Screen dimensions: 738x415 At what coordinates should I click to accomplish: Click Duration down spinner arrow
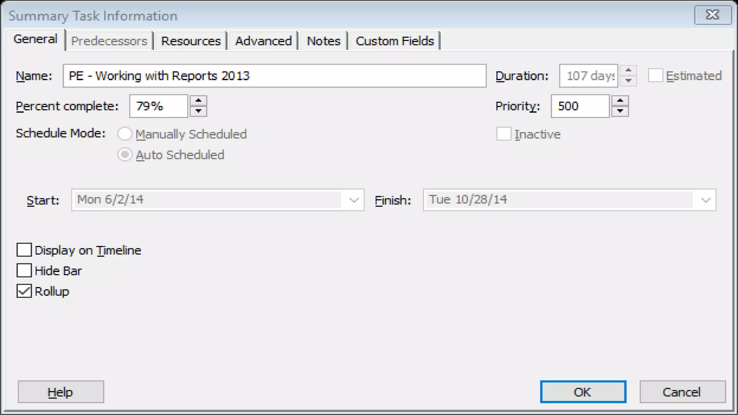(x=628, y=81)
